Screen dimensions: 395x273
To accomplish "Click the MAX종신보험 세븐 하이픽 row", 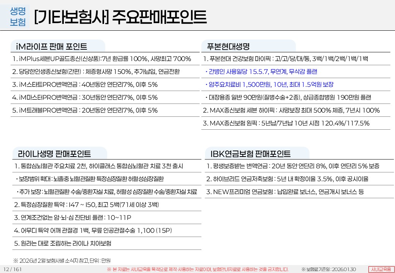I will coord(291,110).
